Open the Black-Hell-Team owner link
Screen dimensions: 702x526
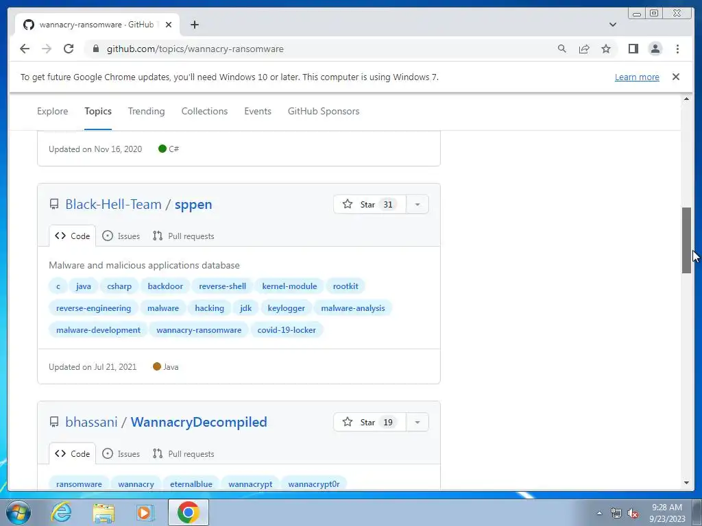(x=113, y=204)
